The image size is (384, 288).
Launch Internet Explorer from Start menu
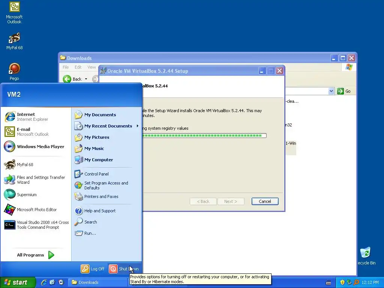pos(36,117)
